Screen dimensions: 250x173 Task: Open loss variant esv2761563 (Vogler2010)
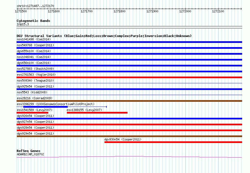(x=36, y=75)
